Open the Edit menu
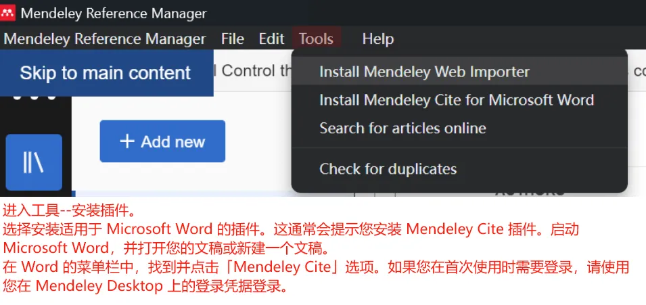Image resolution: width=646 pixels, height=305 pixels. point(271,39)
